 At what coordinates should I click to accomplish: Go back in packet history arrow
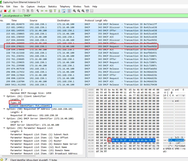(x=42, y=11)
